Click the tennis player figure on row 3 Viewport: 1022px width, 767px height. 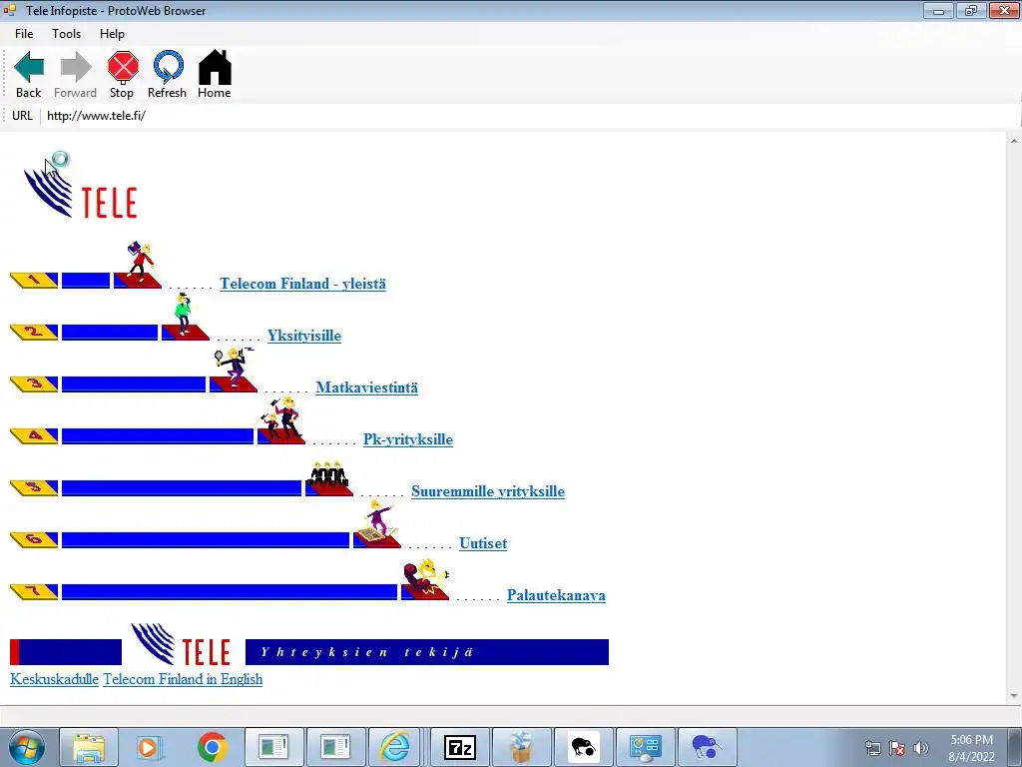coord(233,367)
